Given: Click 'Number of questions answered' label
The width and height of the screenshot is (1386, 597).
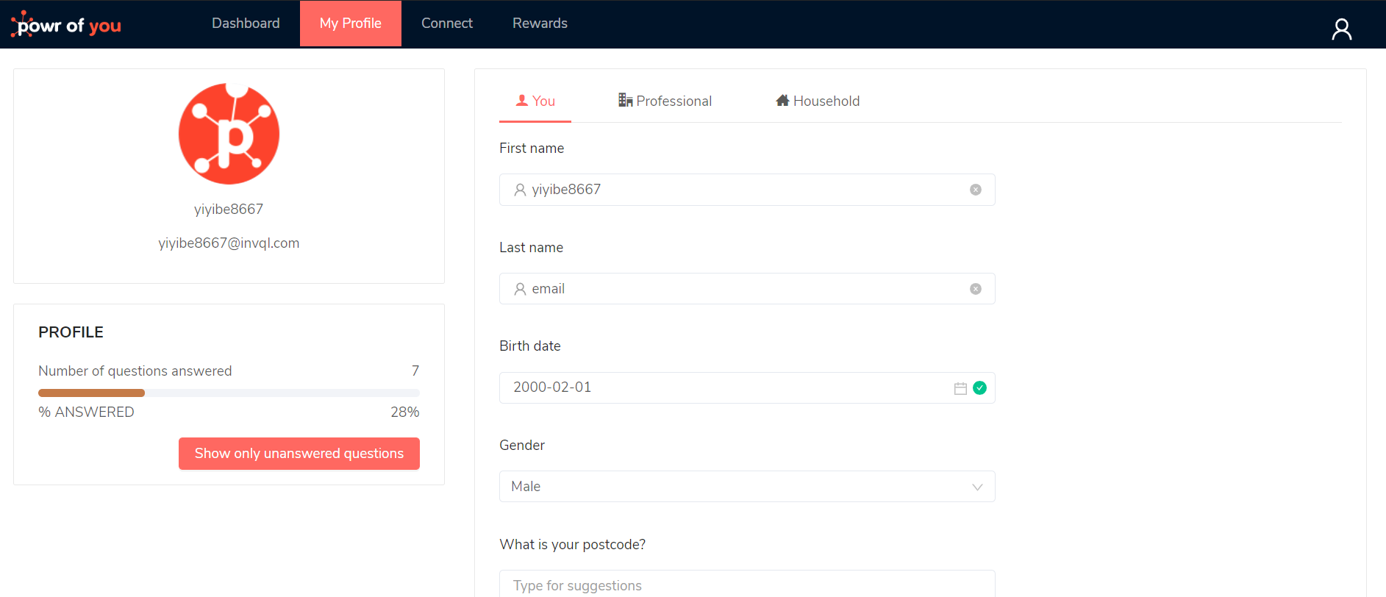Looking at the screenshot, I should [135, 371].
